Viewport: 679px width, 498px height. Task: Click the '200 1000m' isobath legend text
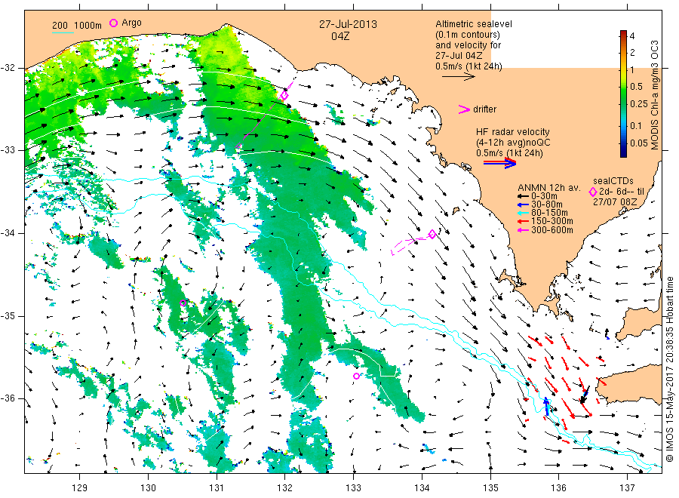coord(77,26)
